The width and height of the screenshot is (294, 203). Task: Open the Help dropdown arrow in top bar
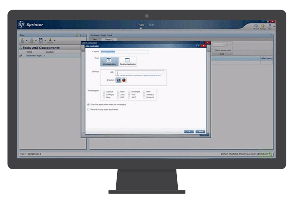[x=274, y=27]
